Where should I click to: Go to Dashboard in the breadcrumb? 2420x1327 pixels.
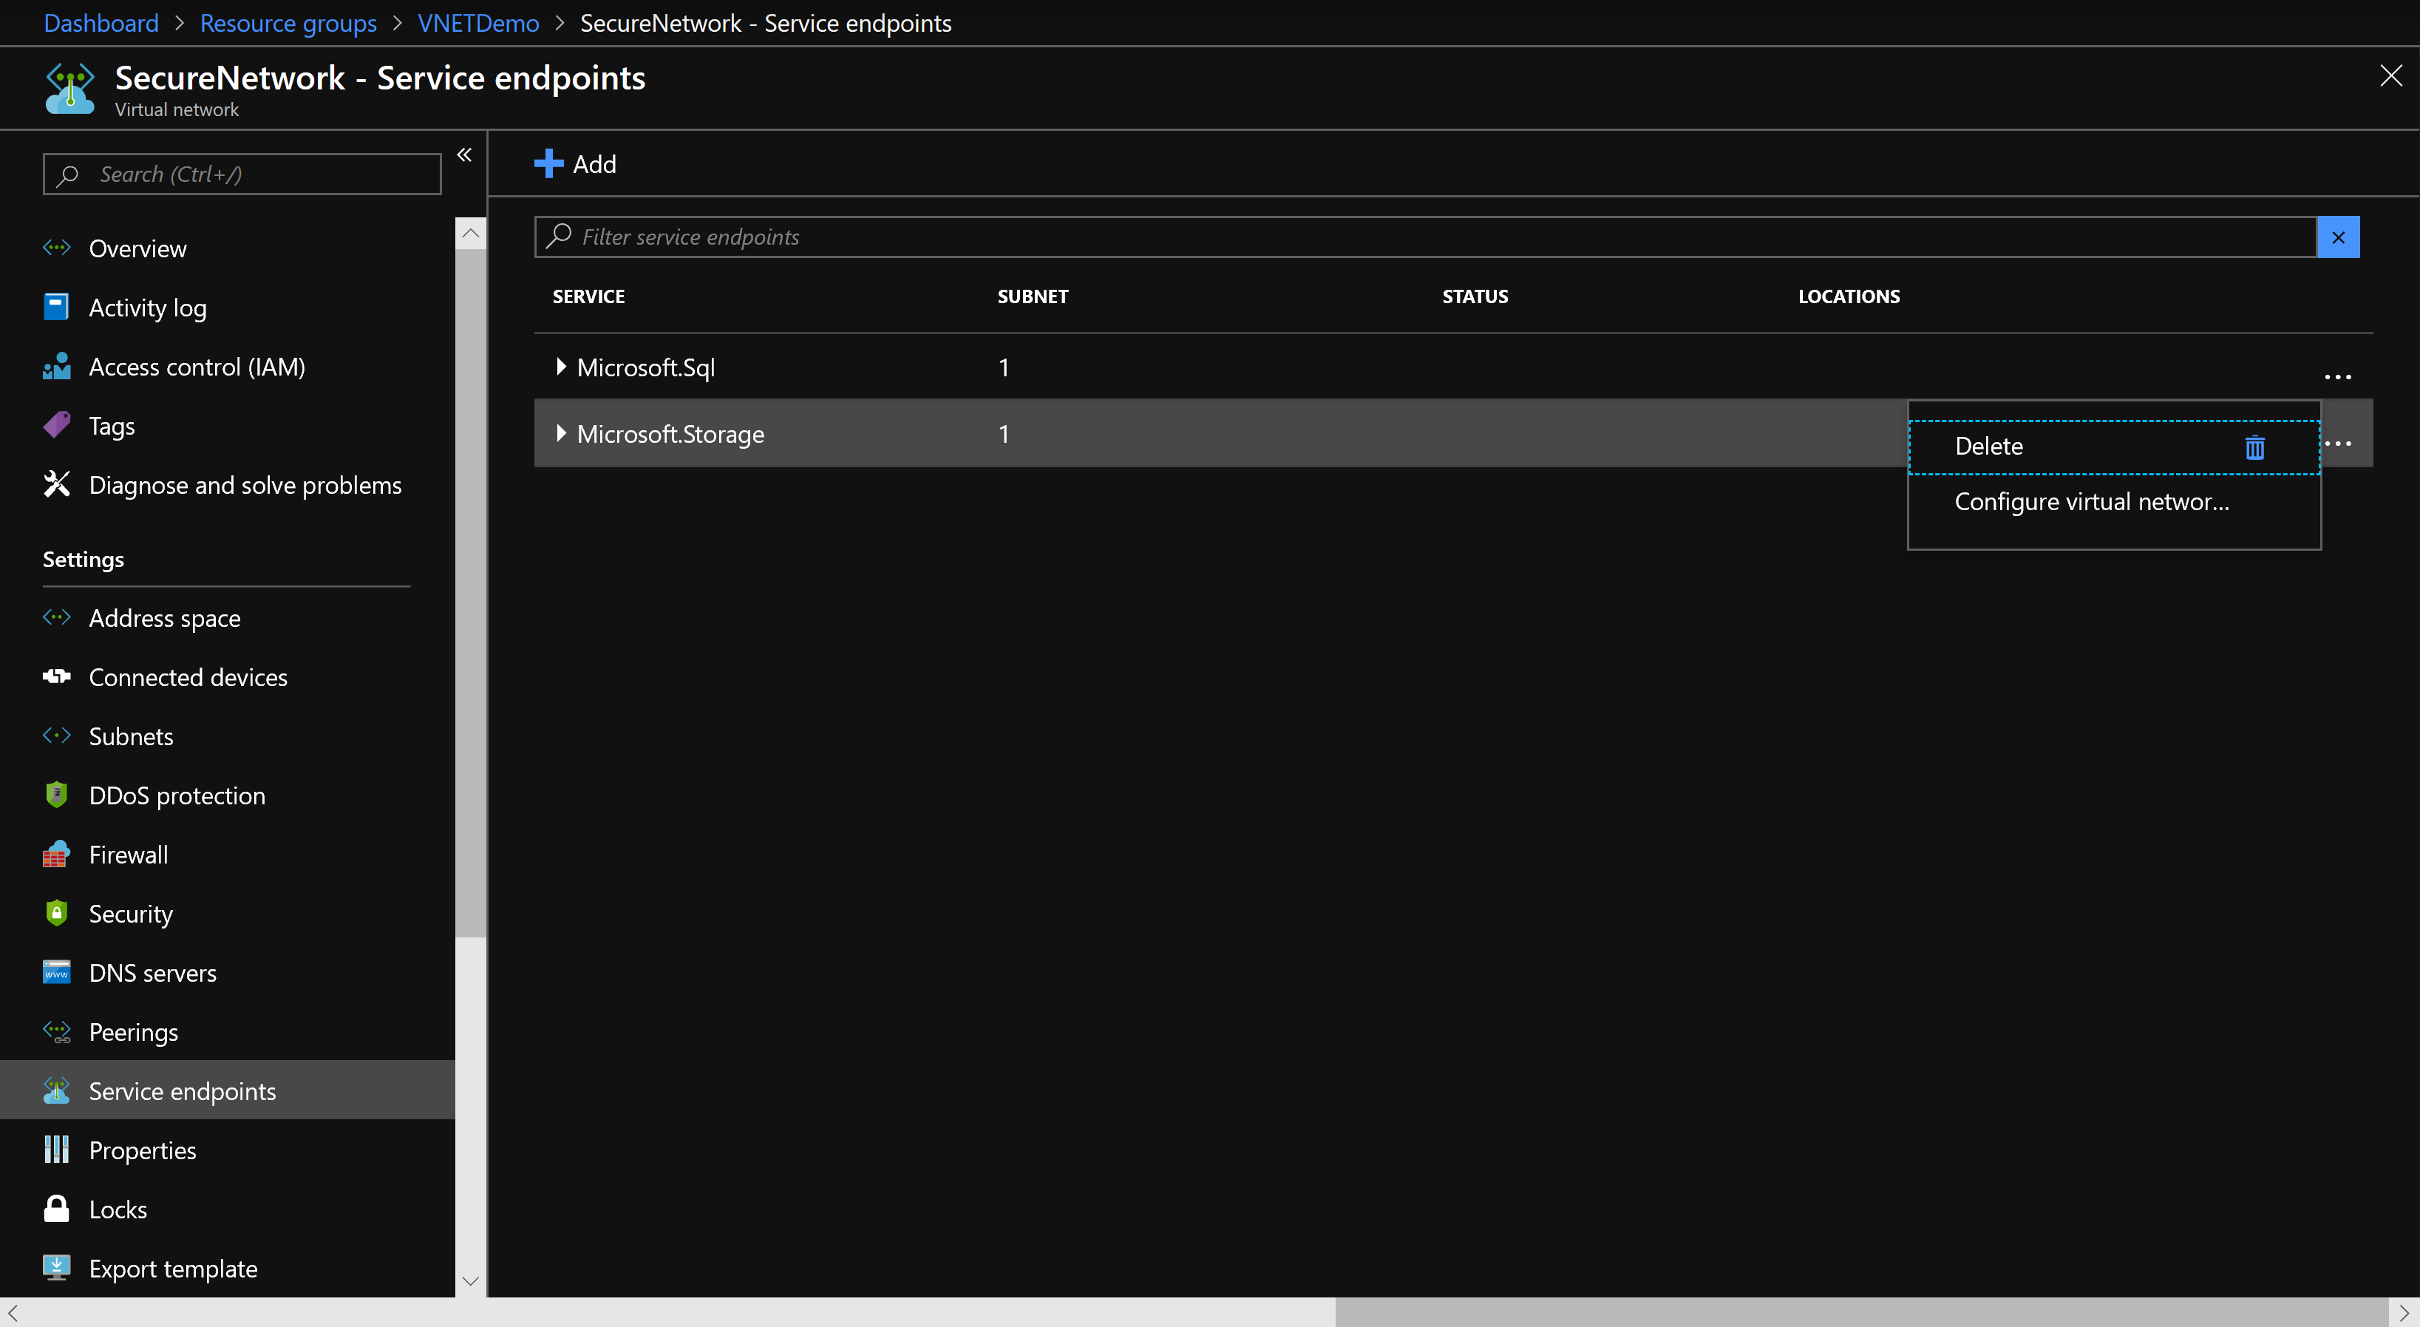click(x=101, y=23)
